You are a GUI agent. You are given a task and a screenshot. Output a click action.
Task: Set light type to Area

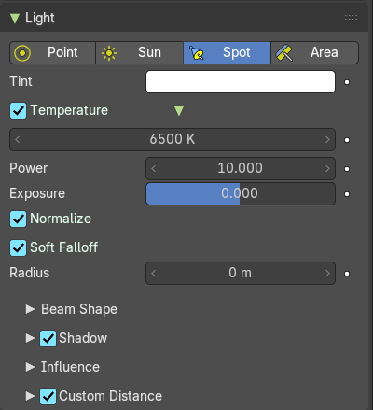(x=314, y=52)
